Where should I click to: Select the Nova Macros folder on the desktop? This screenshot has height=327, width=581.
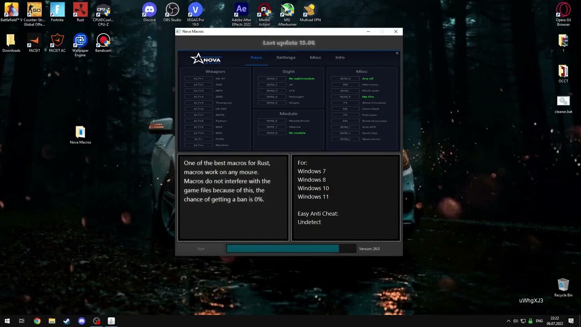click(80, 135)
